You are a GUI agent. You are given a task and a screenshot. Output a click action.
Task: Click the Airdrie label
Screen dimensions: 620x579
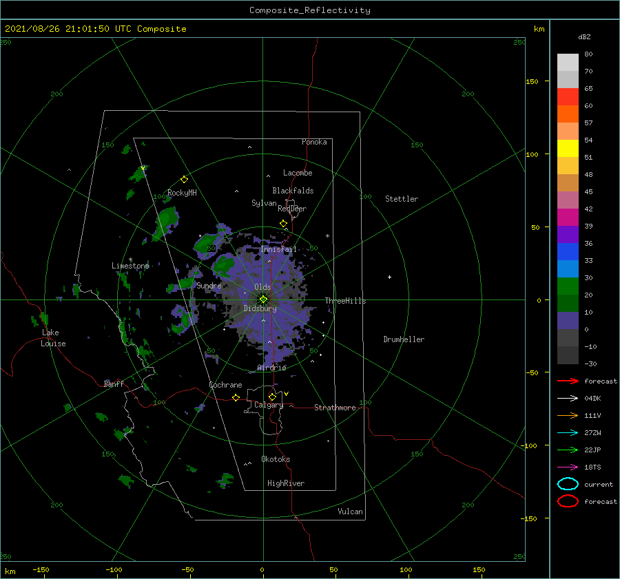[271, 368]
